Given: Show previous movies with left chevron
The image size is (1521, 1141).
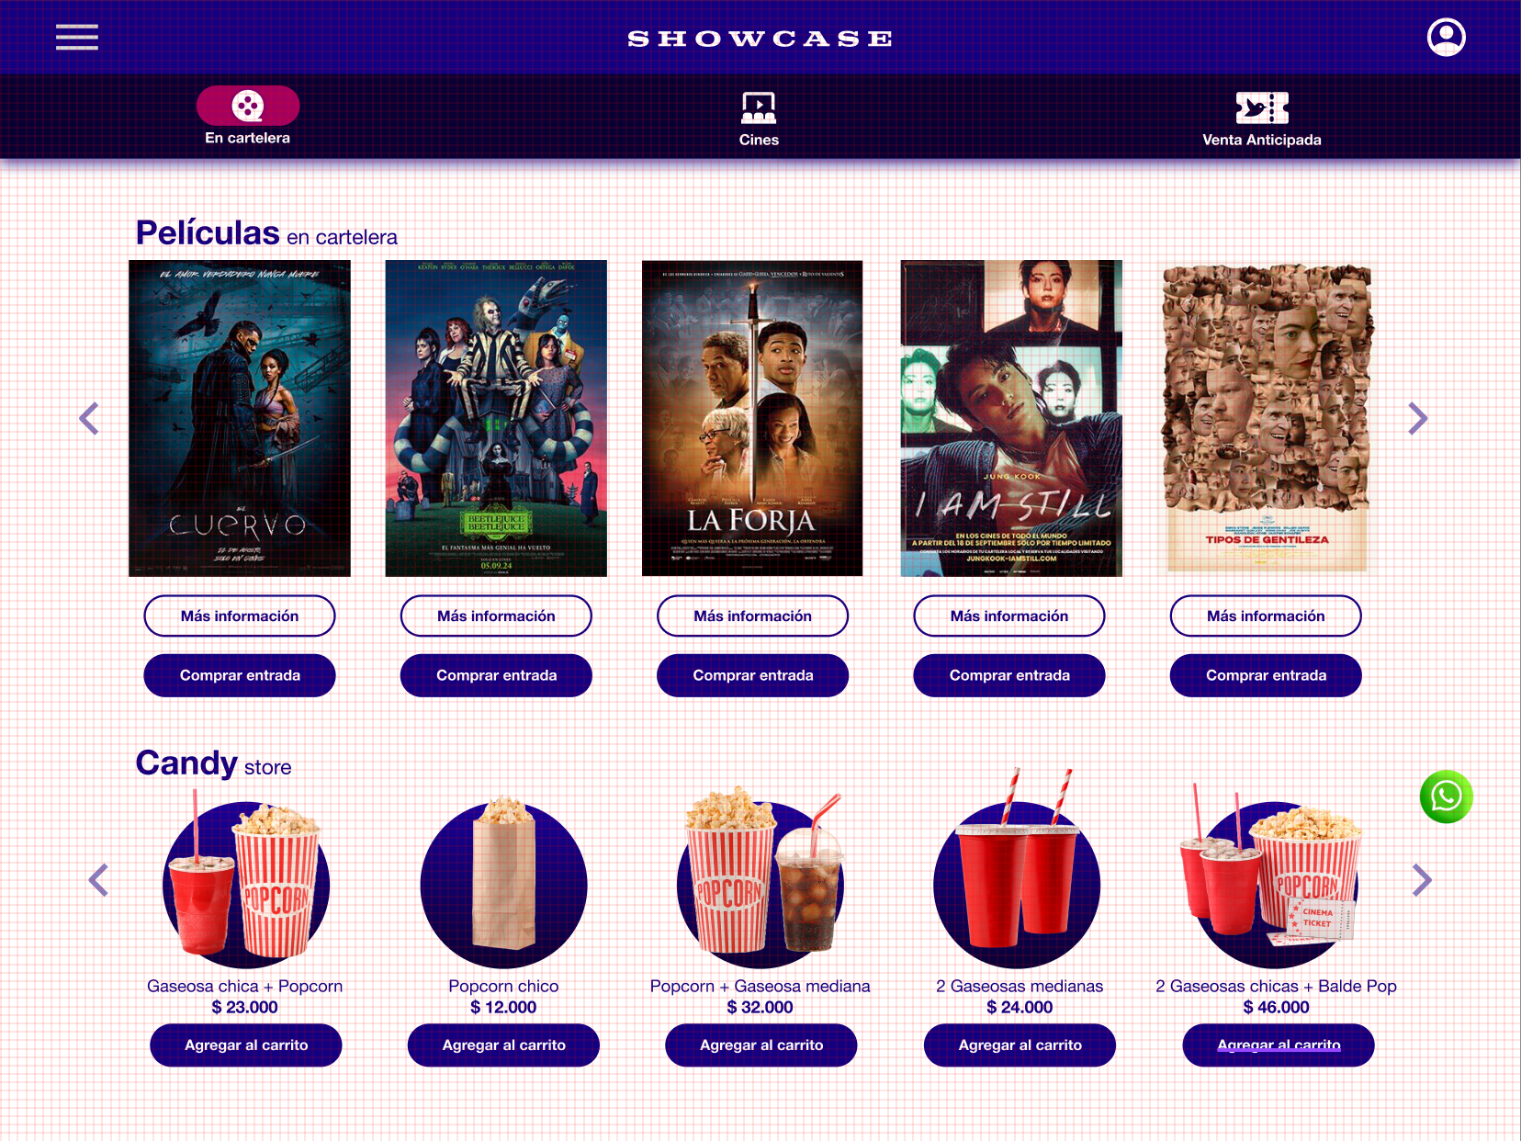Looking at the screenshot, I should tap(89, 419).
